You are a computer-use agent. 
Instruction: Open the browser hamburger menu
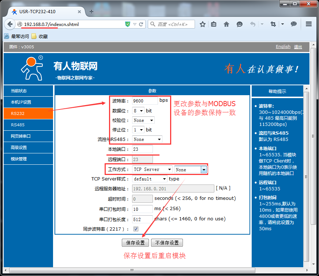point(309,24)
